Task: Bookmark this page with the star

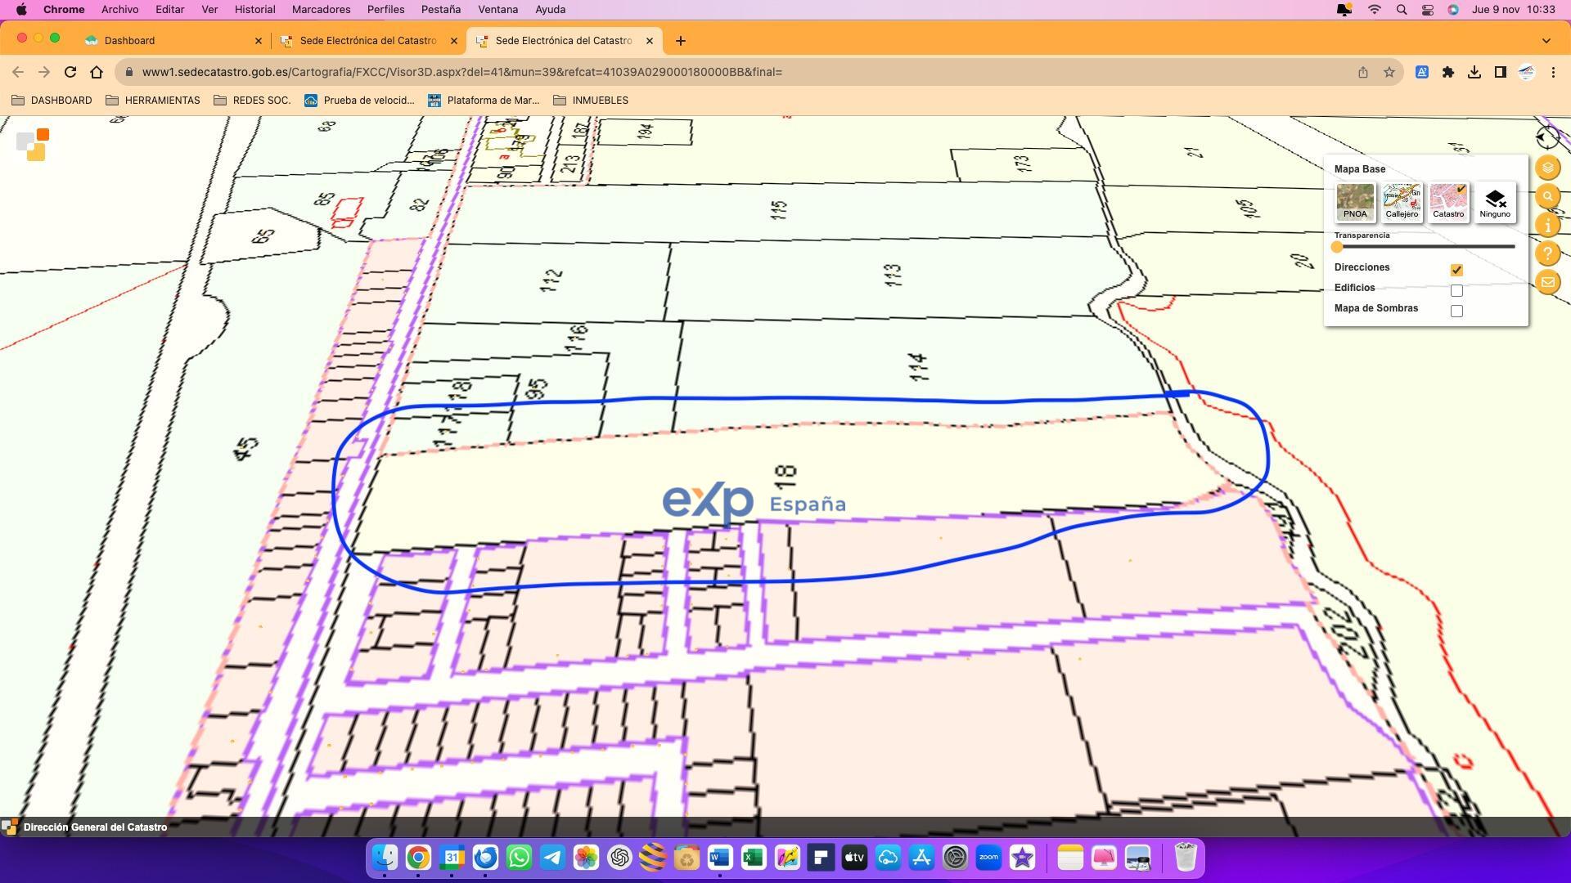Action: (1389, 72)
